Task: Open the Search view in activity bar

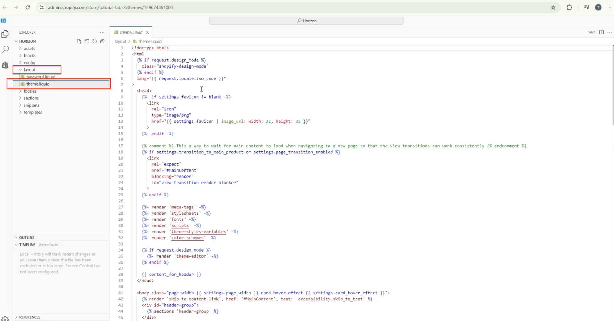Action: click(x=5, y=49)
